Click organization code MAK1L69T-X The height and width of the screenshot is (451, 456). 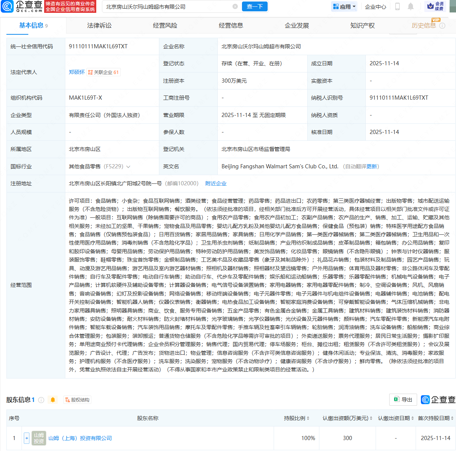pos(85,98)
